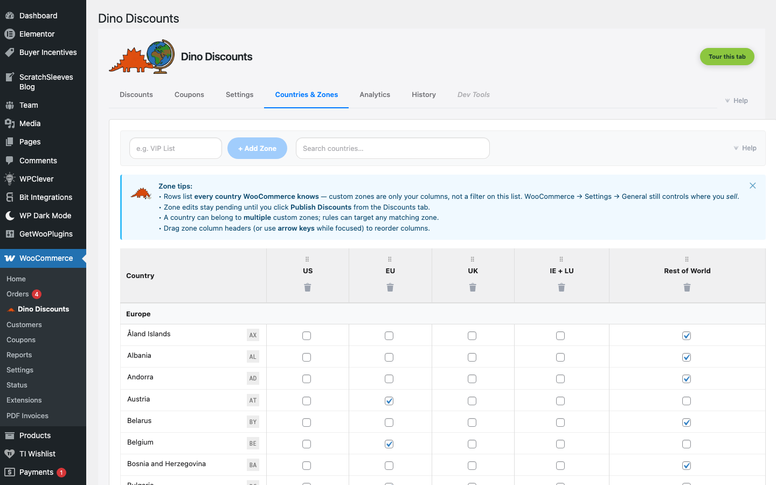Click the Team sidebar icon
This screenshot has width=776, height=485.
click(x=10, y=105)
